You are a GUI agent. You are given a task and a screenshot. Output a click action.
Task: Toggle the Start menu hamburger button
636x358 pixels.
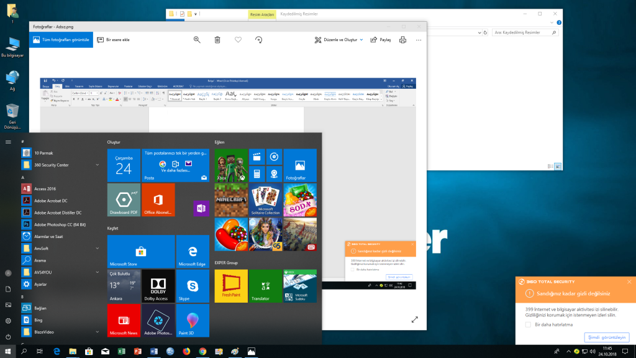[8, 142]
